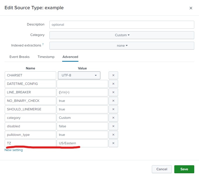The height and width of the screenshot is (178, 199).
Task: Click the TZ value field US/Eastern
Action: pos(82,143)
